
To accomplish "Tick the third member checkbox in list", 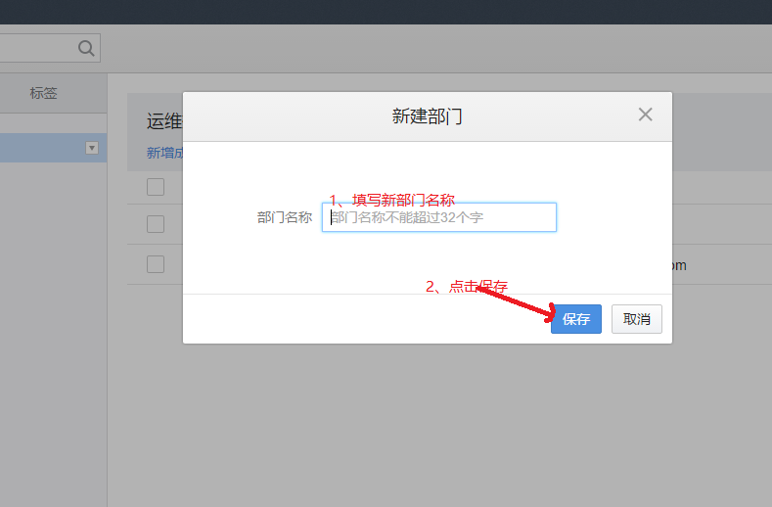I will [x=156, y=264].
